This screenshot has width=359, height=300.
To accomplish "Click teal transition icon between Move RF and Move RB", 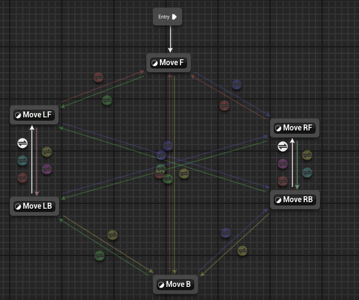I will pyautogui.click(x=307, y=173).
